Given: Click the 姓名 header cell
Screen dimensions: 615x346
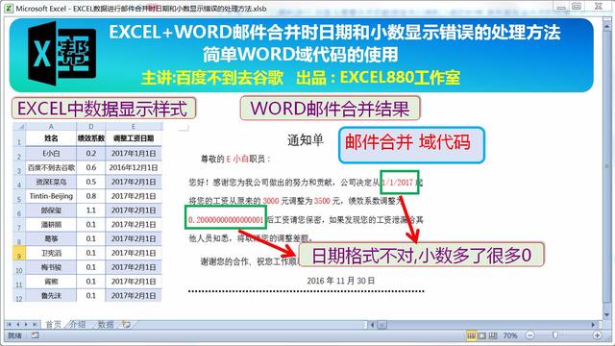Looking at the screenshot, I should coord(51,138).
